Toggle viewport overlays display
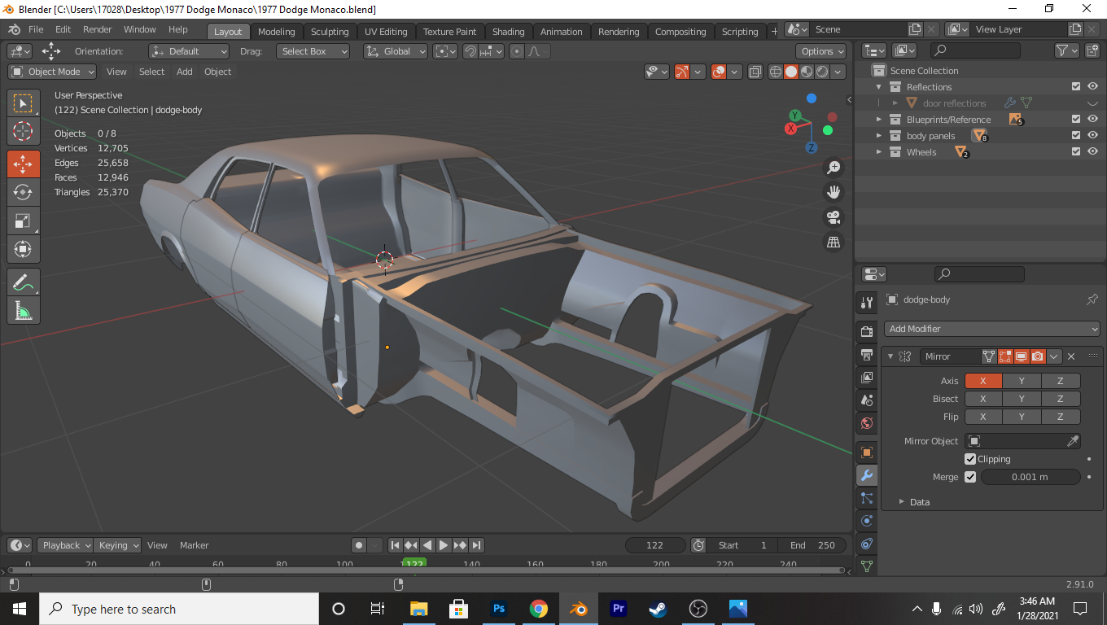 718,72
